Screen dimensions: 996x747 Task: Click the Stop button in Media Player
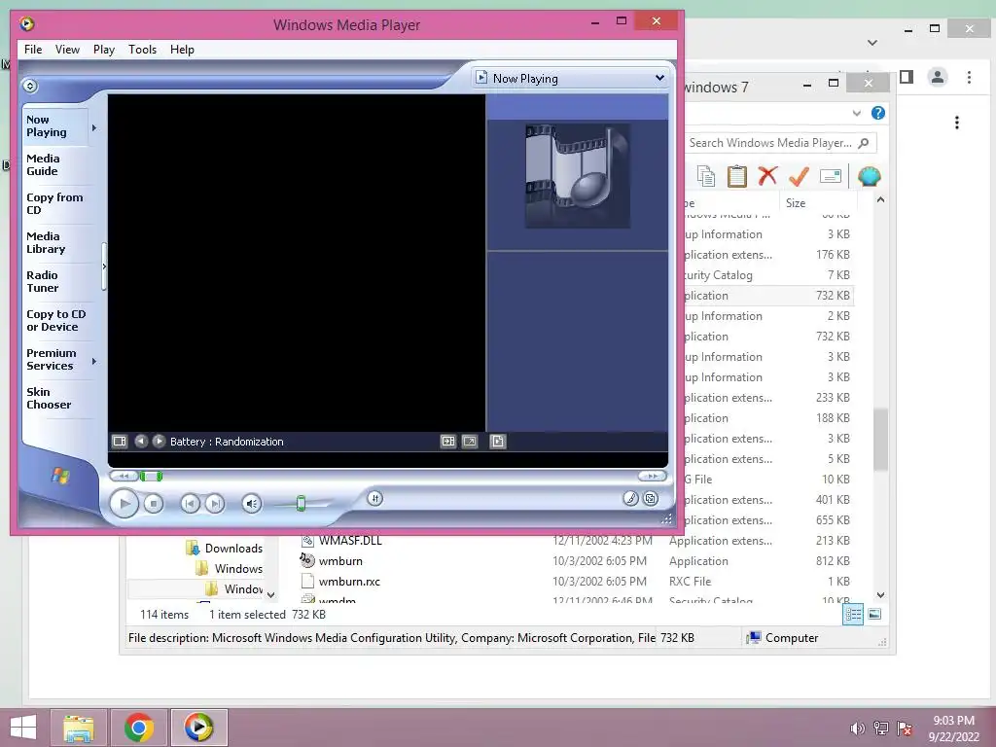point(153,504)
